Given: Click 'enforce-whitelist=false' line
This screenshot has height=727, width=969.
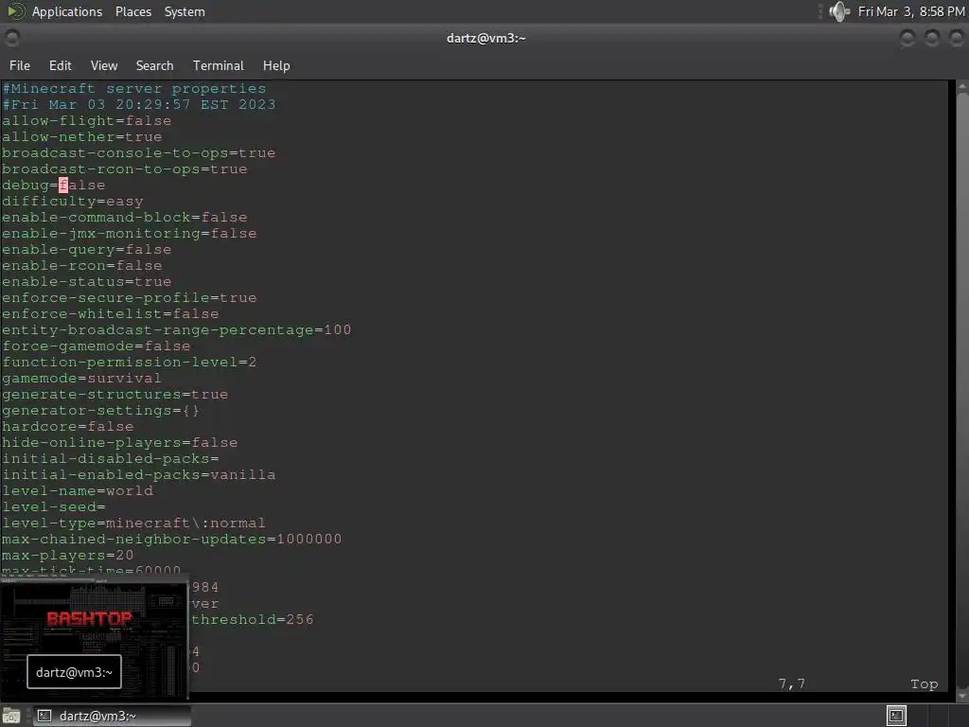Looking at the screenshot, I should click(110, 313).
